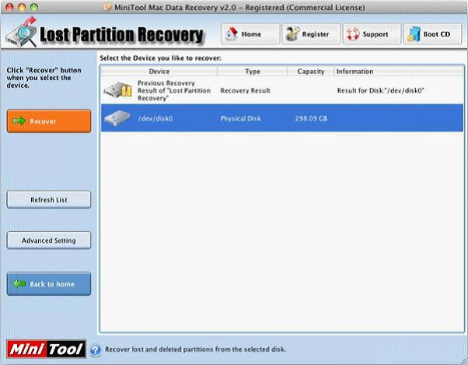Open the Boot CD toolbar button

(433, 34)
